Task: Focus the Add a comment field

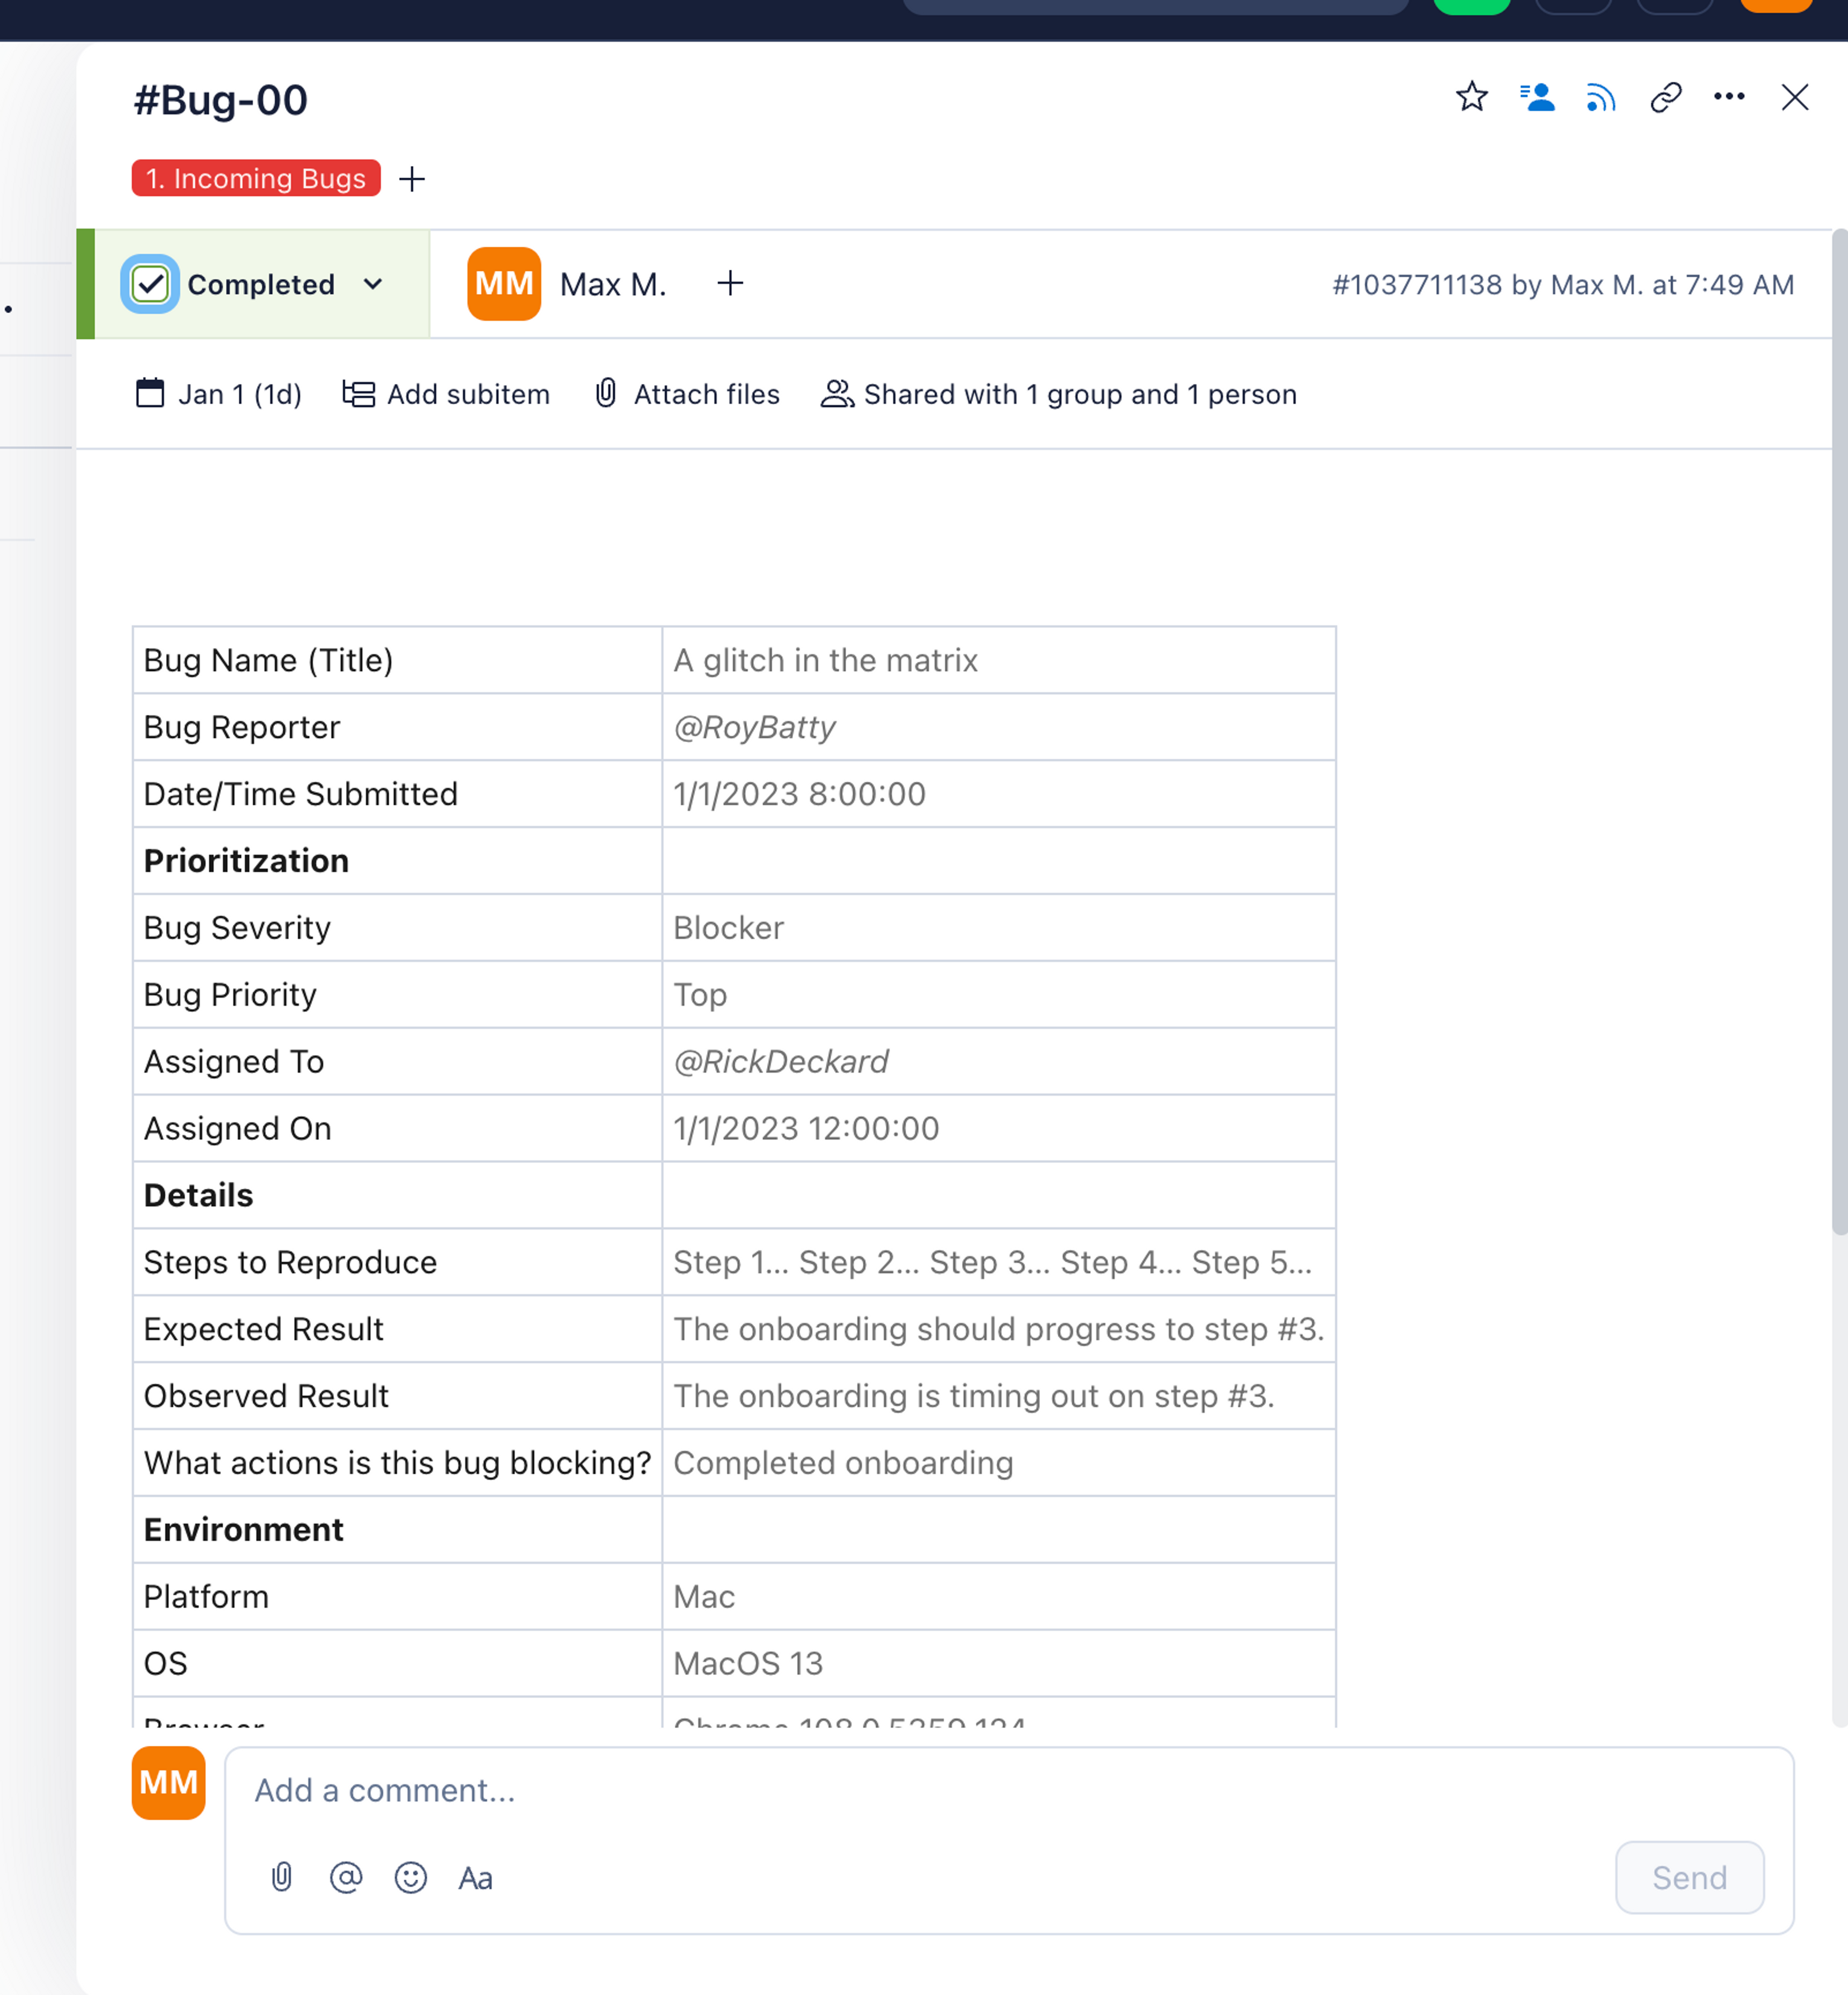Action: pos(900,1789)
